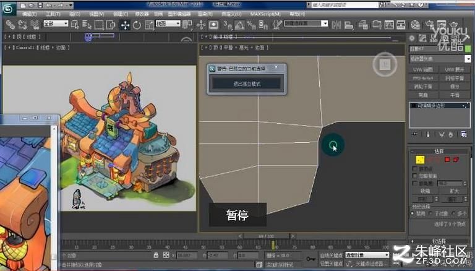Choose the Rectangular Selection Region icon
Screen dimensions: 475x271
[x=99, y=25]
